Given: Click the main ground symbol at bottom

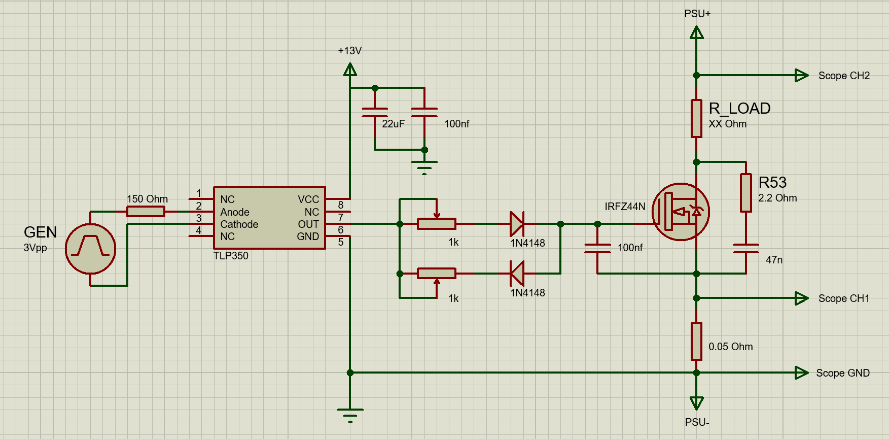Looking at the screenshot, I should pyautogui.click(x=350, y=415).
